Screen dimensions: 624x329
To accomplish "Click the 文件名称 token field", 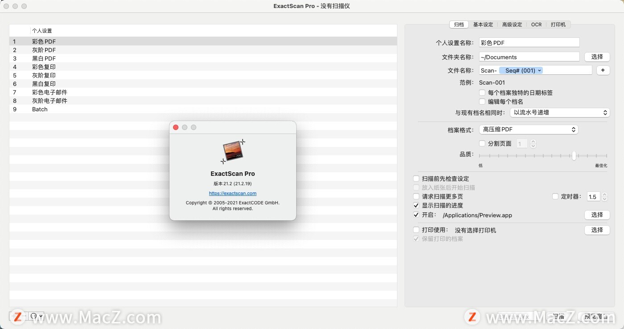I will coord(535,70).
